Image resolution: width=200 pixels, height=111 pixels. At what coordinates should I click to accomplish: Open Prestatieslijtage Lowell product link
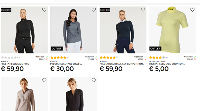(x=66, y=64)
